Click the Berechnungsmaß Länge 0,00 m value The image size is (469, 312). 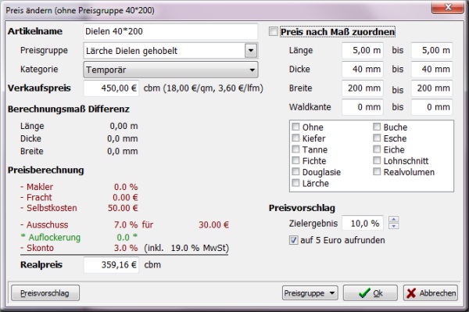[x=124, y=126]
